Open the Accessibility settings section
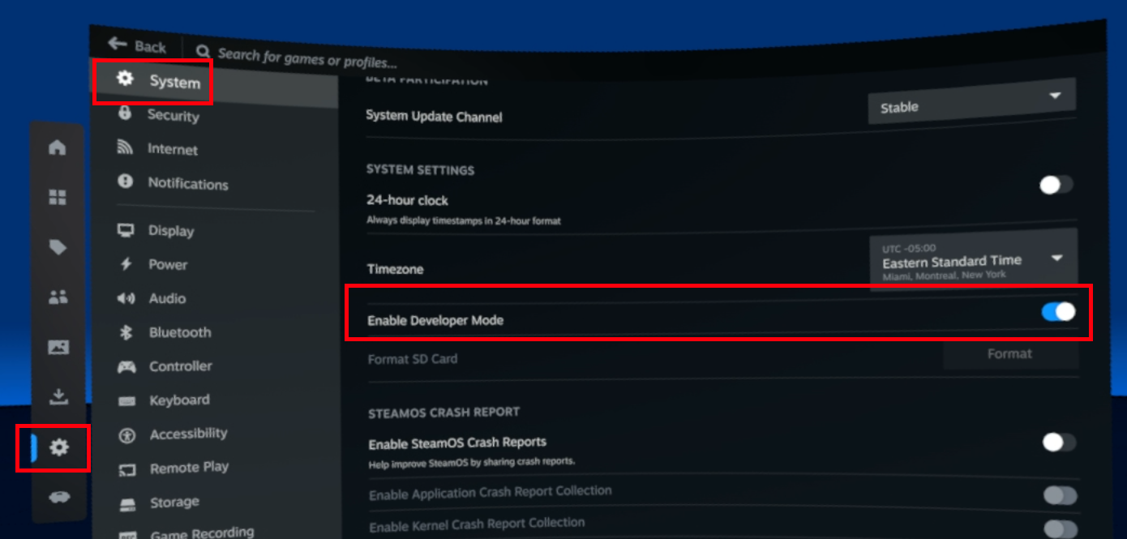The image size is (1127, 539). coord(188,434)
